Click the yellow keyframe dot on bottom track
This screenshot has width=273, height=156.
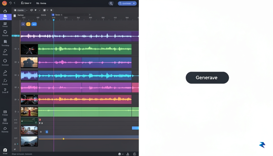tap(63, 139)
